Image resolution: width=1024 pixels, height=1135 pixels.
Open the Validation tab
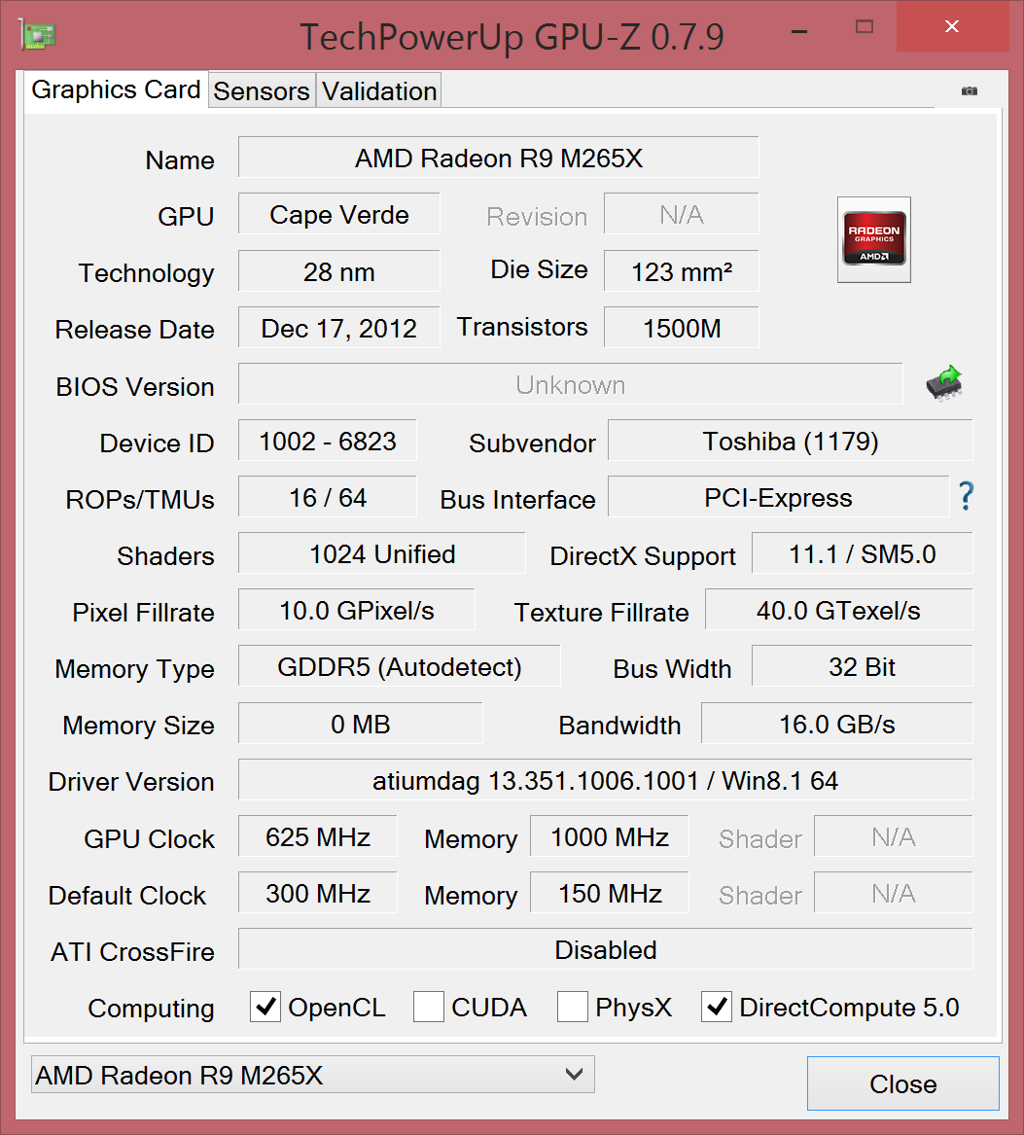pos(379,91)
